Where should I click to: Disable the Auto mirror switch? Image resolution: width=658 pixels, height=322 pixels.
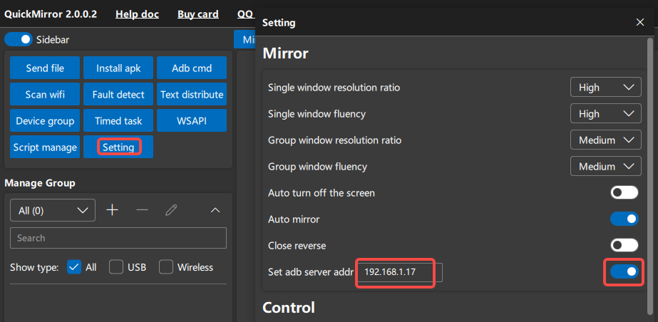624,219
